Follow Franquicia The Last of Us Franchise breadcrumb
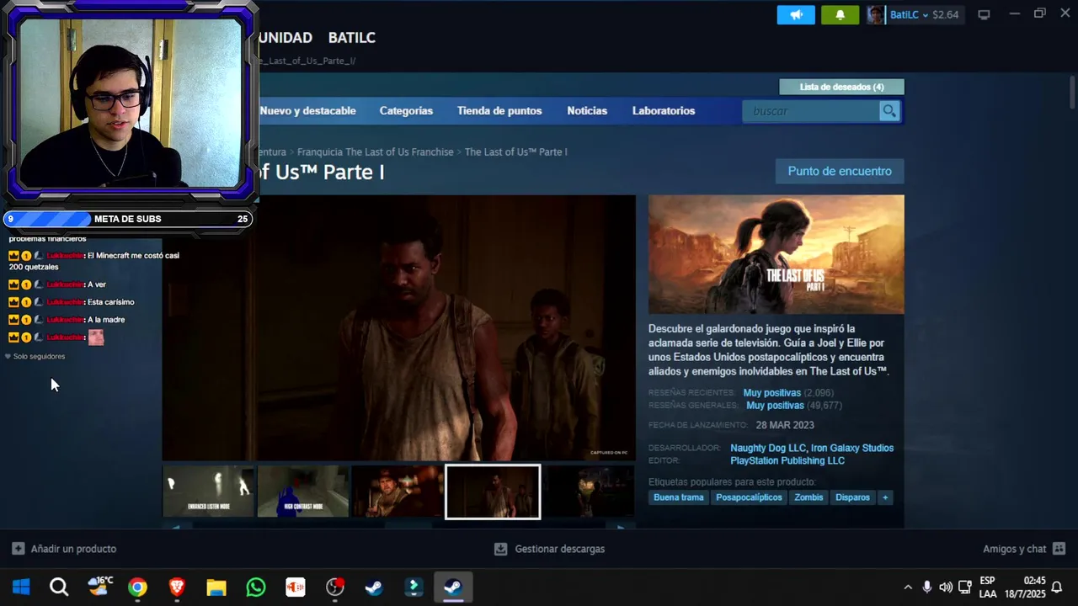Image resolution: width=1078 pixels, height=606 pixels. pyautogui.click(x=376, y=152)
